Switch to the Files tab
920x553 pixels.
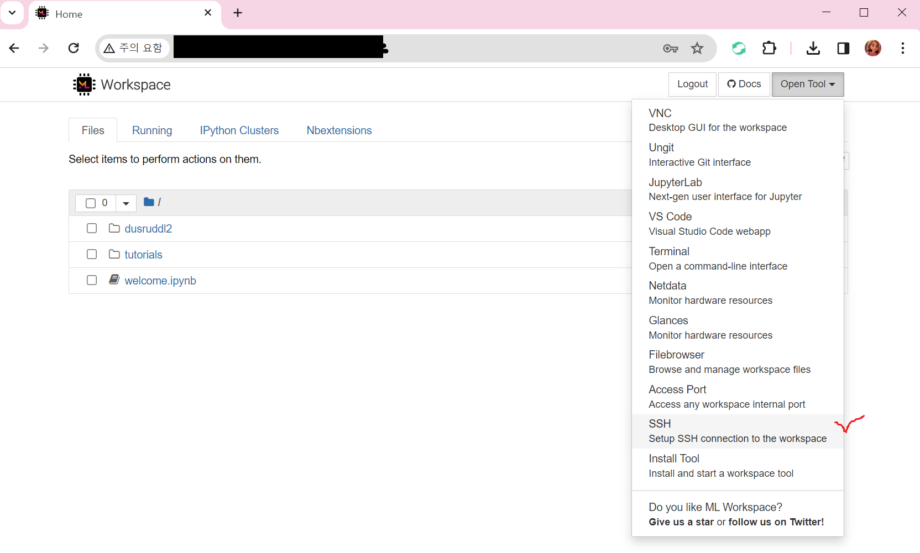(93, 130)
